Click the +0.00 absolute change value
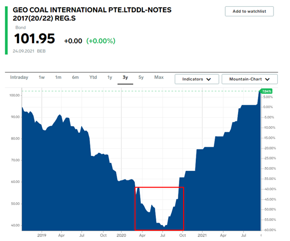Image resolution: width=290 pixels, height=241 pixels. 73,41
